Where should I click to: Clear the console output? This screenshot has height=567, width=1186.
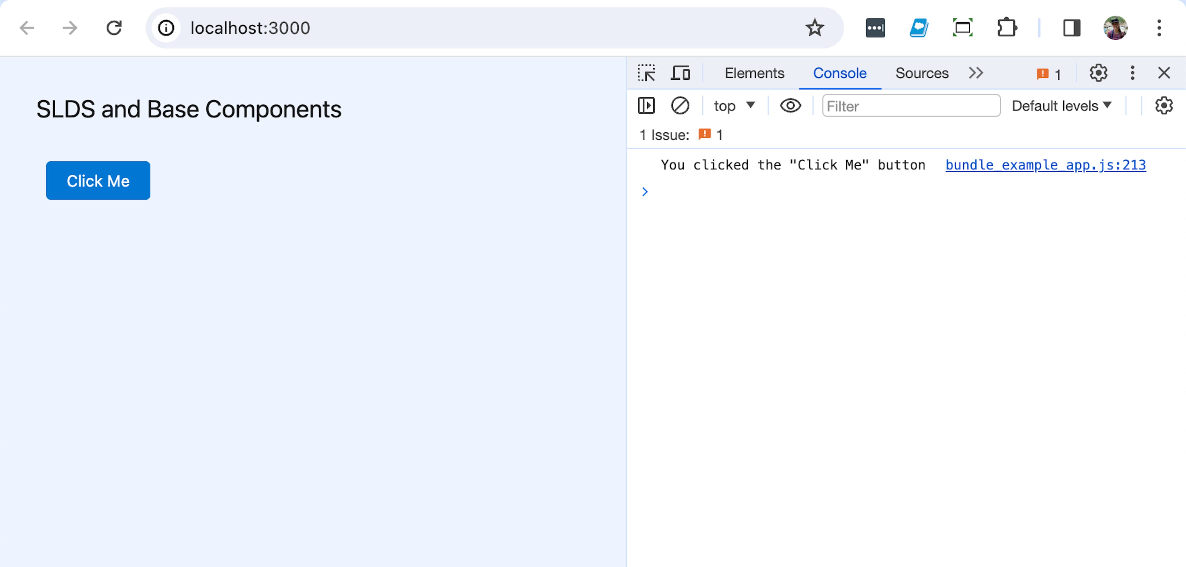[680, 105]
